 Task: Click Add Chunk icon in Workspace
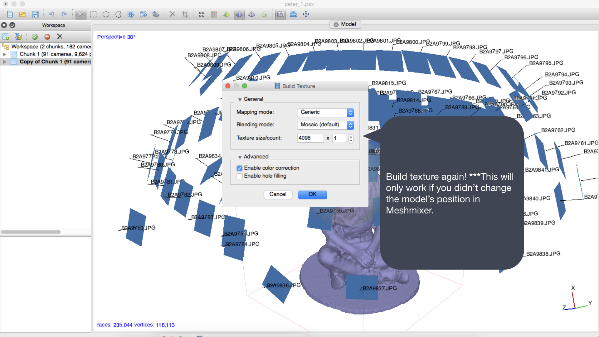(6, 37)
